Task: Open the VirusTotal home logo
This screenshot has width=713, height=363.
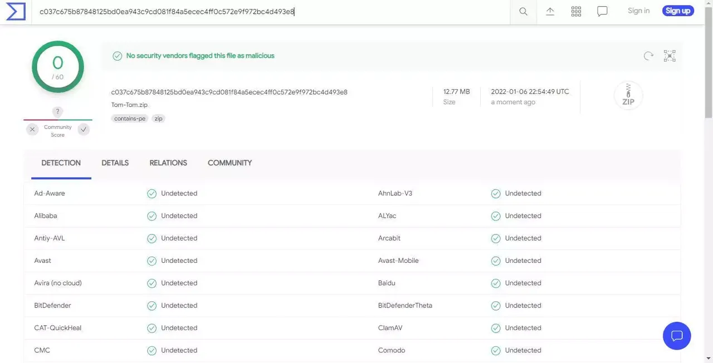Action: (16, 11)
